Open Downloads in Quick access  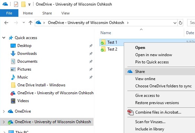click(27, 54)
